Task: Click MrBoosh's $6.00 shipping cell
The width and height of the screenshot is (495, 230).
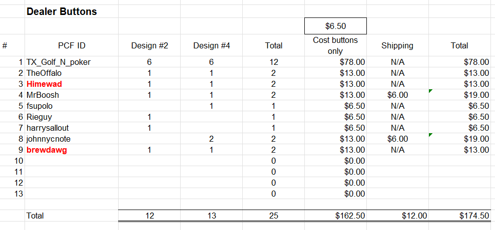Action: tap(397, 95)
